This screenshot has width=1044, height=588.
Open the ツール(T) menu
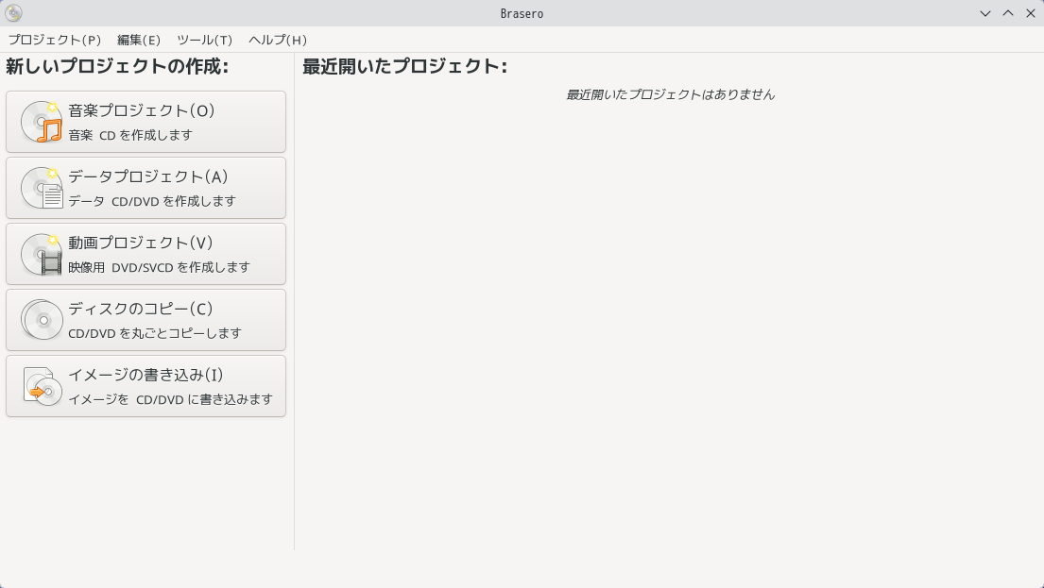pos(204,40)
